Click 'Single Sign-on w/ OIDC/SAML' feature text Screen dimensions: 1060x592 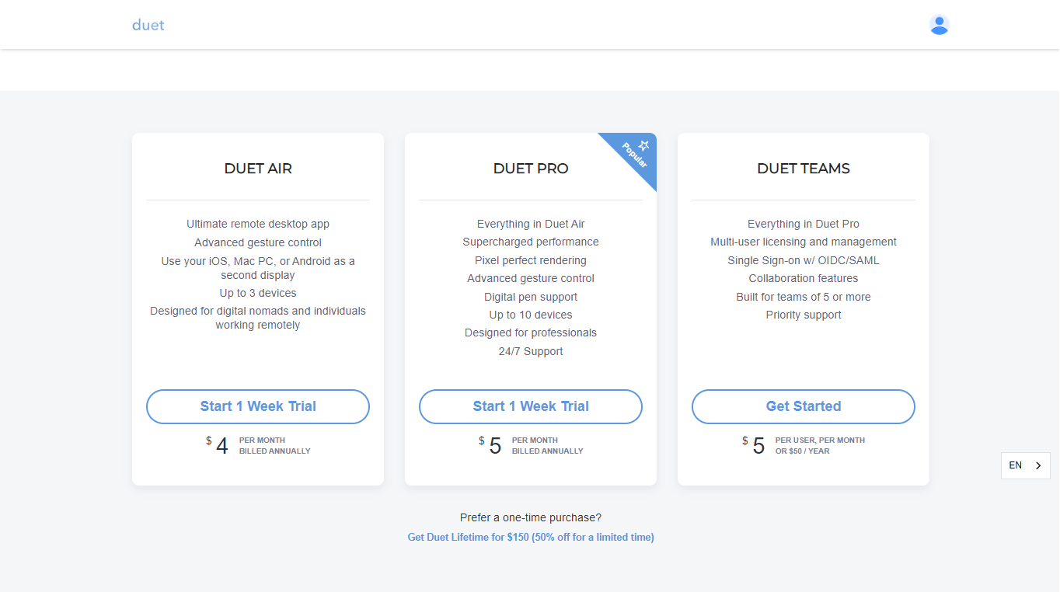pos(804,260)
